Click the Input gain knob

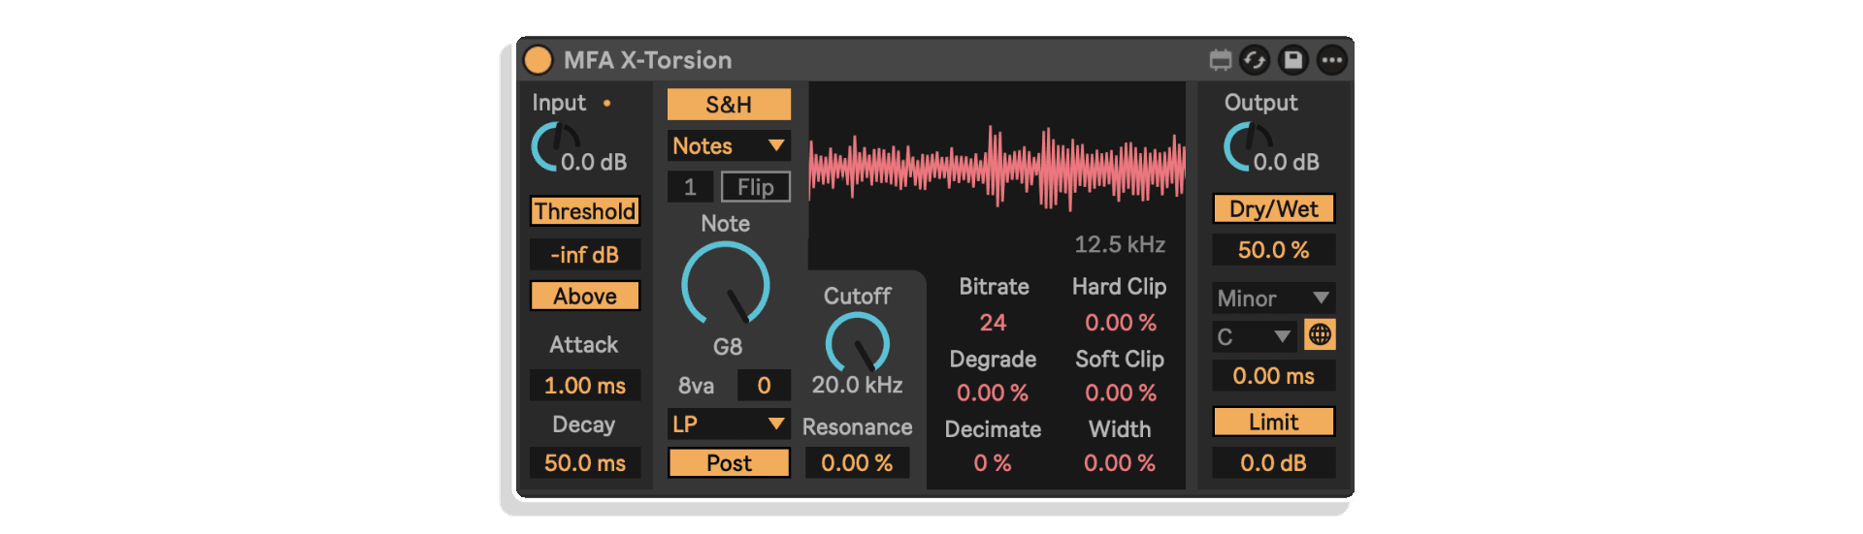555,146
